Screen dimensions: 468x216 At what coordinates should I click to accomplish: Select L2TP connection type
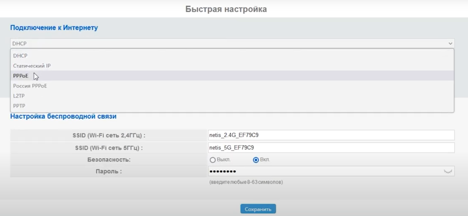(232, 96)
